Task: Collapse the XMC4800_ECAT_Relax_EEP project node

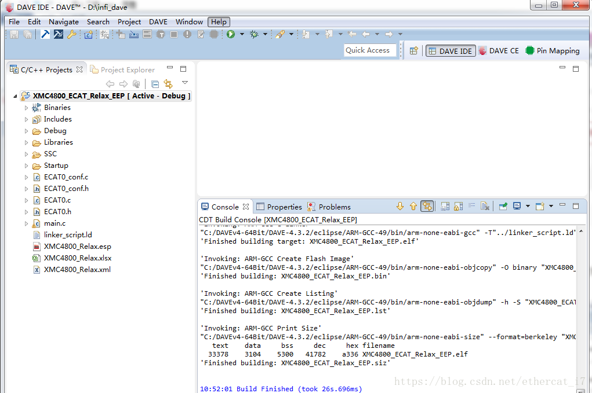Action: (15, 96)
